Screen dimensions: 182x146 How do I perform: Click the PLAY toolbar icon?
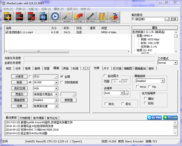click(55, 17)
